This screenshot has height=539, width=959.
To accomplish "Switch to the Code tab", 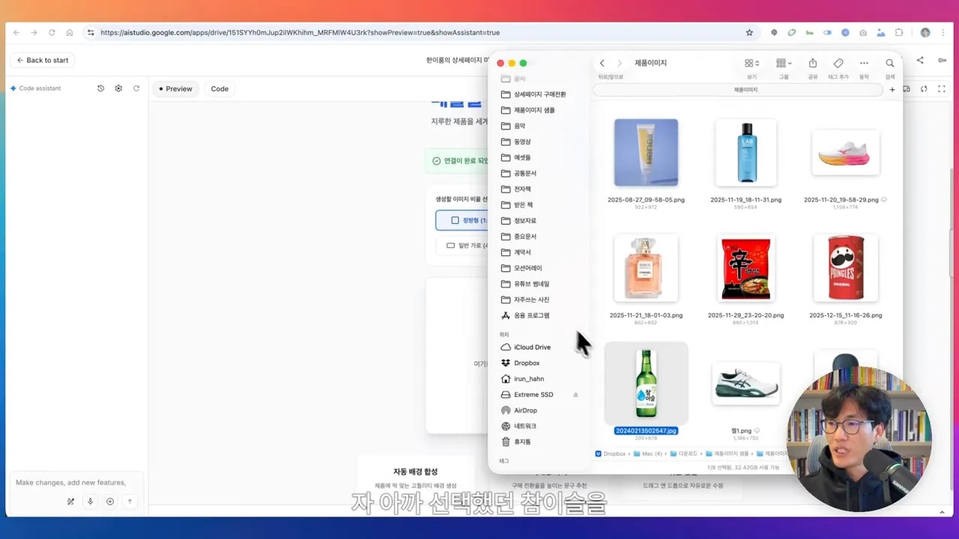I will click(220, 88).
